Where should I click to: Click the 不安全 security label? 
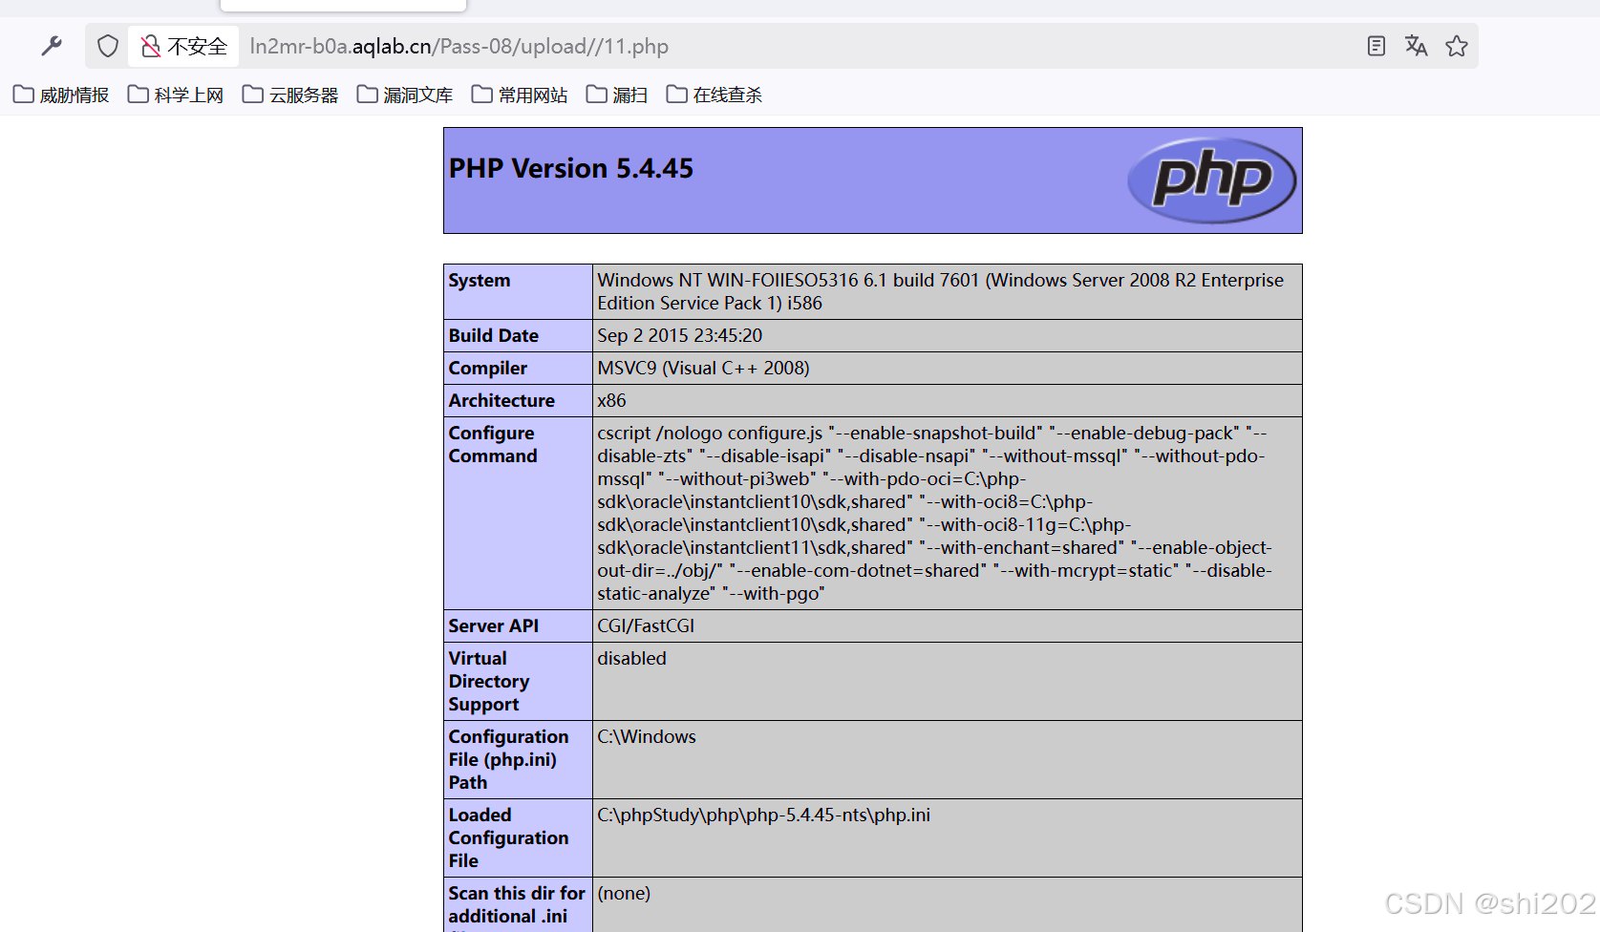click(198, 46)
